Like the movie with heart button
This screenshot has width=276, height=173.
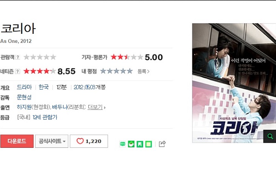(89, 141)
